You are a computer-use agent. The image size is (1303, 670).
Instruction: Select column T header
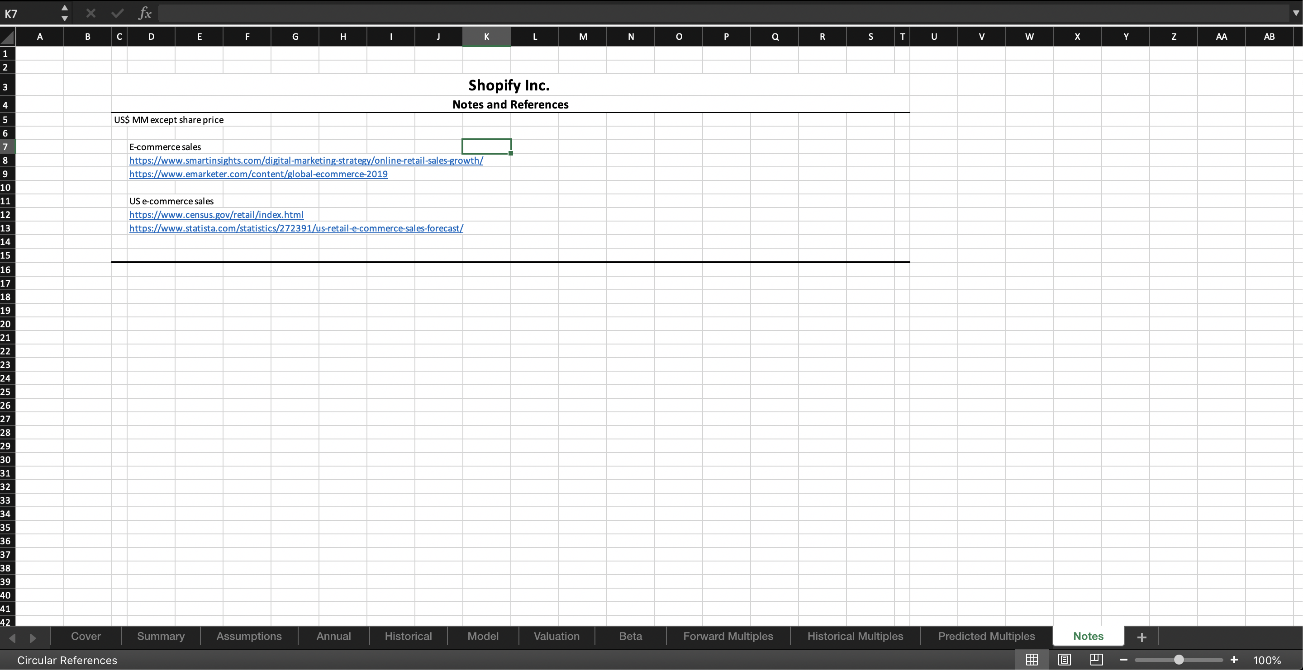902,36
